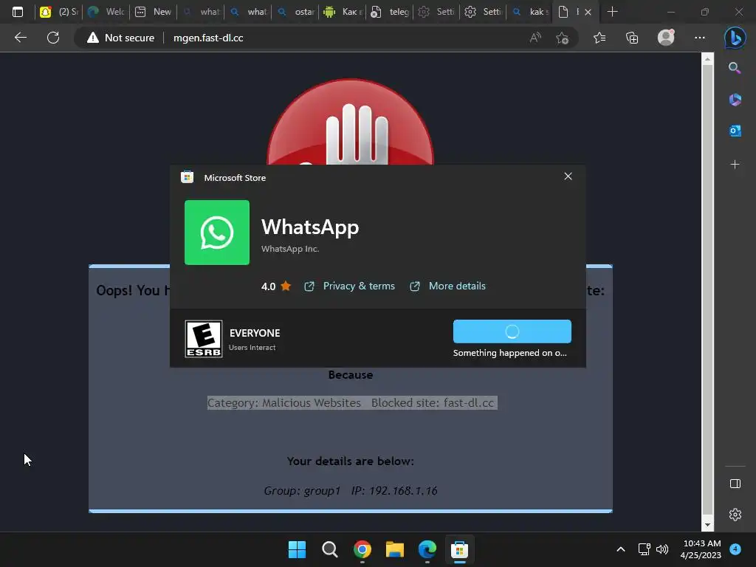
Task: Open the ostar search tab
Action: 295,12
